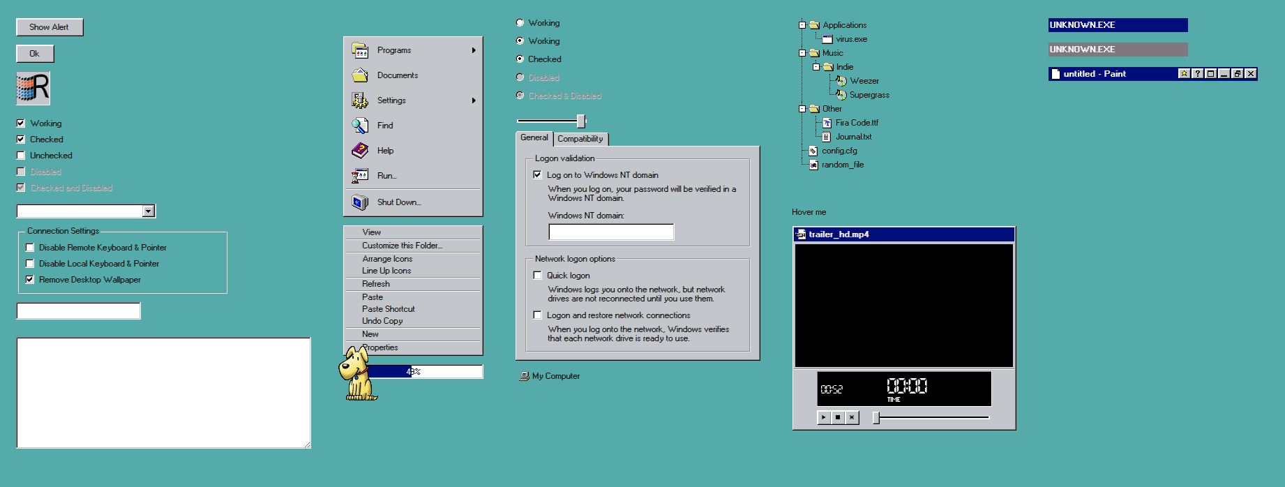Enable the Quick logon checkbox
This screenshot has height=487, width=1285.
click(x=538, y=276)
